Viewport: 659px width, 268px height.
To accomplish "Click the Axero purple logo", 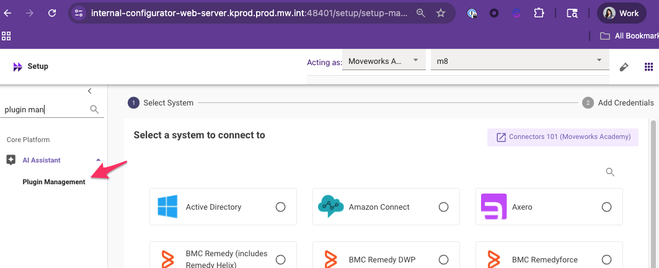I will point(494,206).
